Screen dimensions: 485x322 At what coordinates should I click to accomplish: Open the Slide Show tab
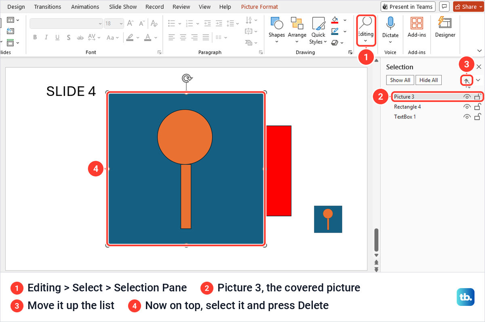123,6
